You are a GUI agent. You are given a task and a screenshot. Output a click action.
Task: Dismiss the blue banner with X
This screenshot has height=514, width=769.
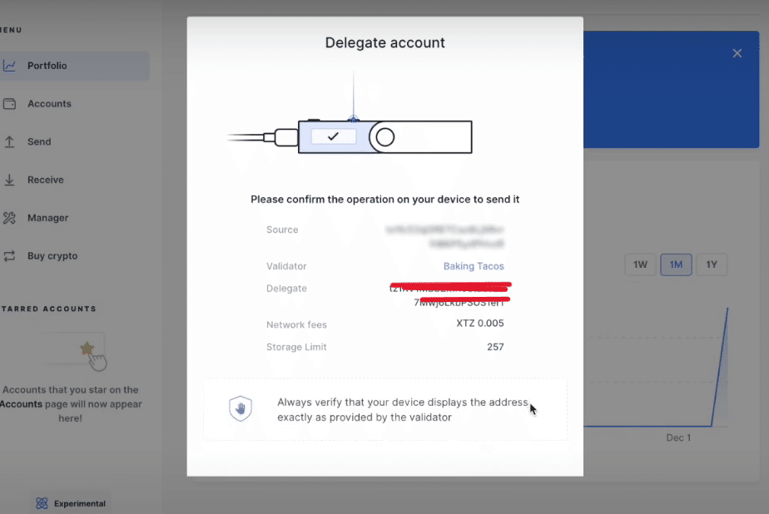click(x=737, y=53)
